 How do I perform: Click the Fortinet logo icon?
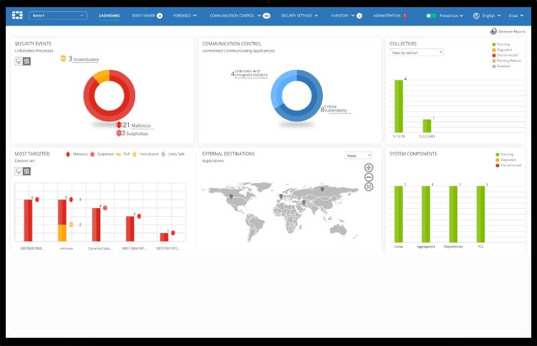(17, 15)
